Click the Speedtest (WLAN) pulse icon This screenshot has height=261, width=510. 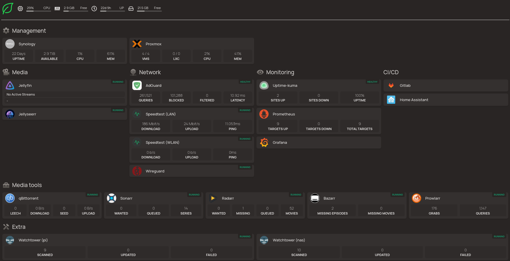coord(137,142)
